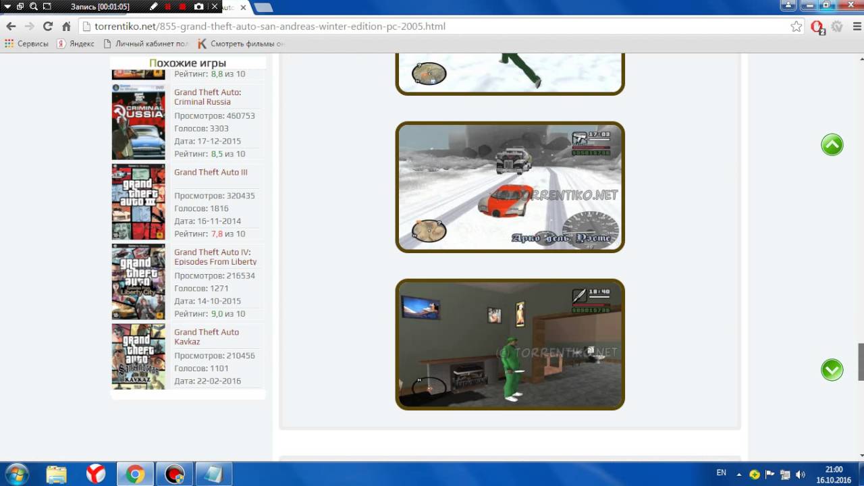Open the Chrome user profile button
864x486 pixels.
coord(788,5)
